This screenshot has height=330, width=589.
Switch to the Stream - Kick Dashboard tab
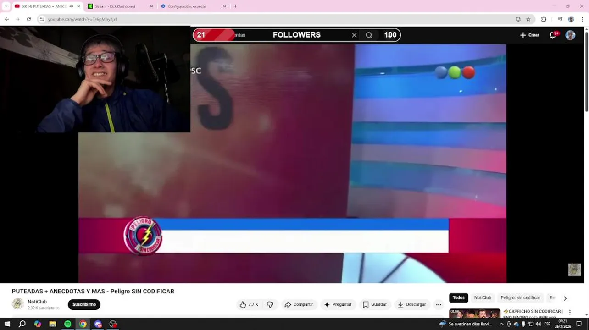point(119,6)
